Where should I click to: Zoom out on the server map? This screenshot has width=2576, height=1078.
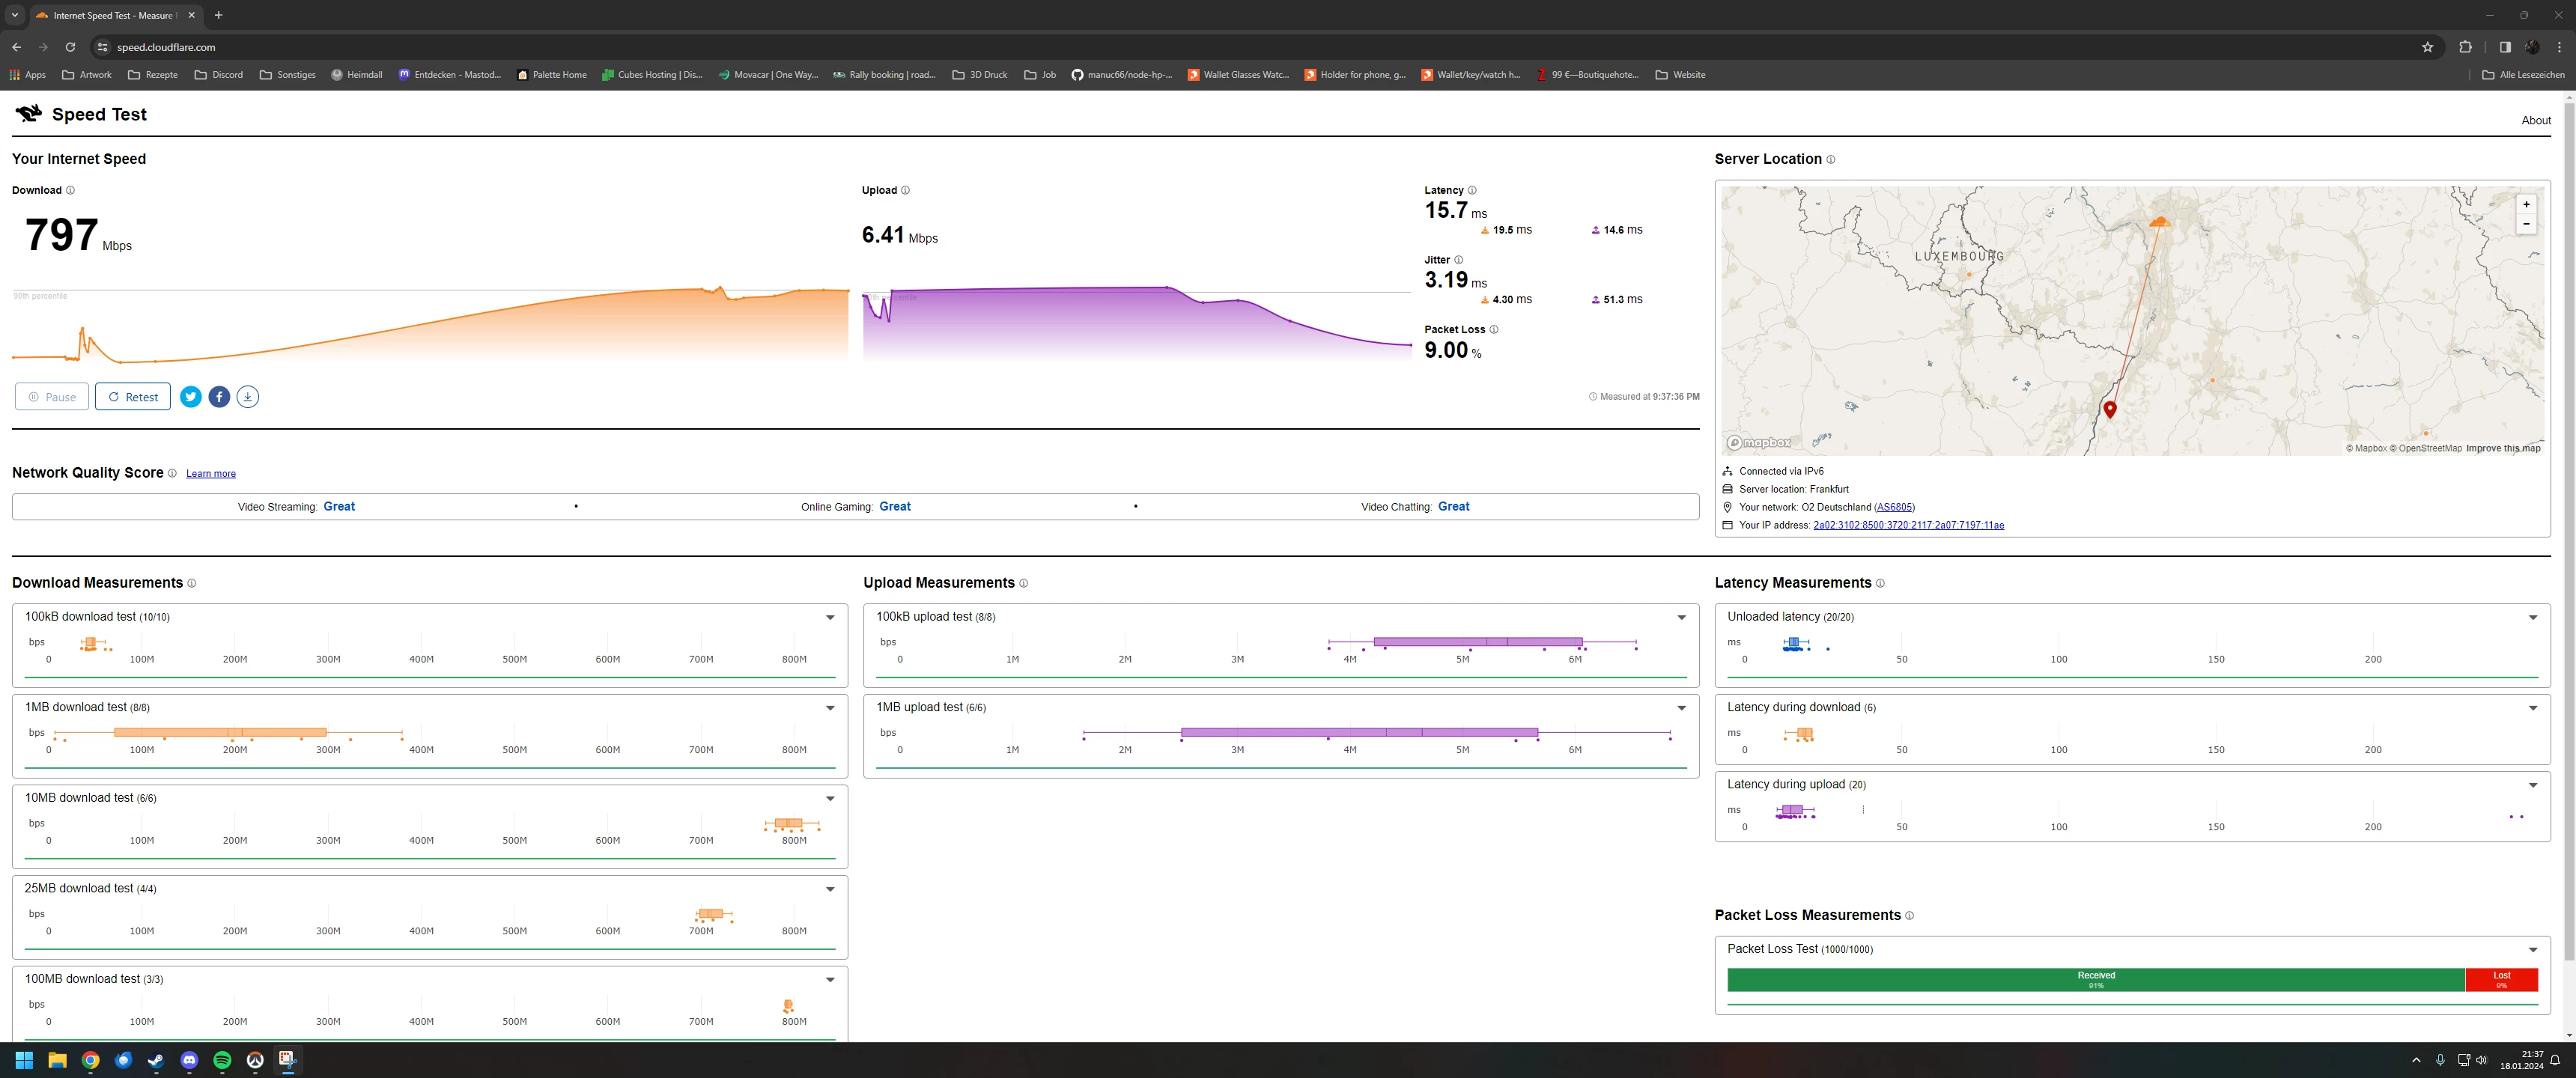tap(2526, 224)
